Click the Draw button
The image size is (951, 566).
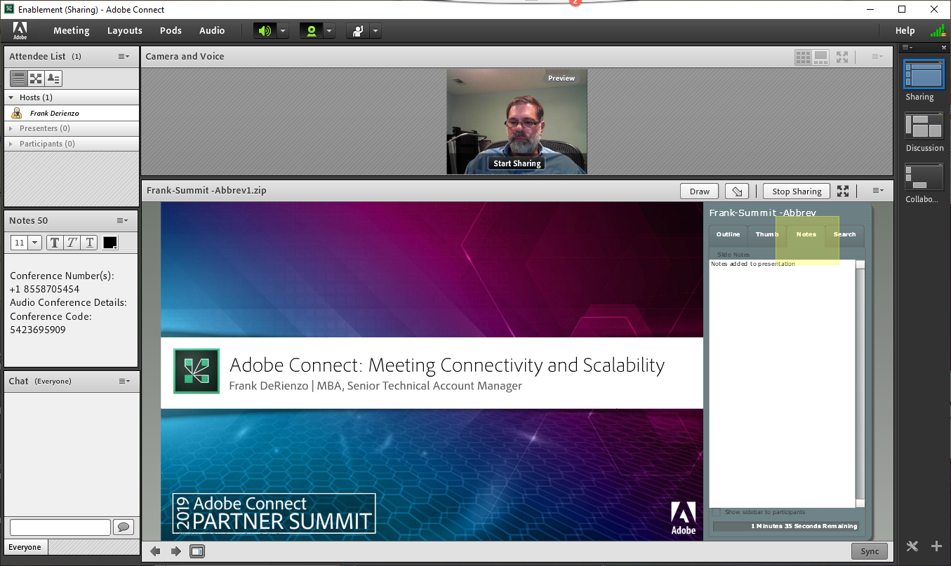pyautogui.click(x=700, y=191)
